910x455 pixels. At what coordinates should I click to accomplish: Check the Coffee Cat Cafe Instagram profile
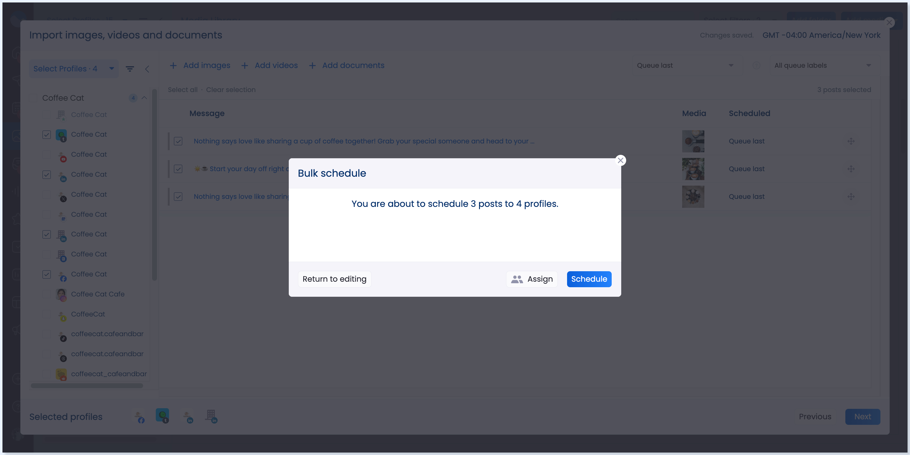pyautogui.click(x=46, y=294)
